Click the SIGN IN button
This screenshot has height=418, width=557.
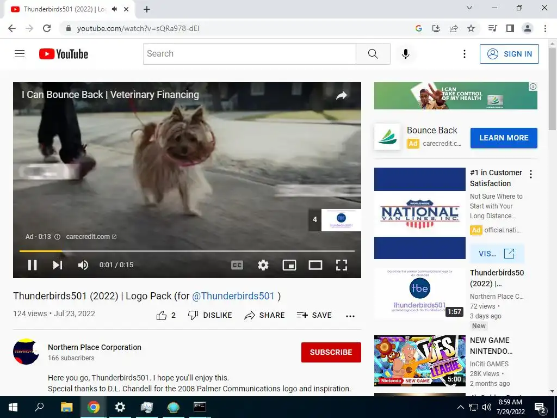click(x=509, y=54)
